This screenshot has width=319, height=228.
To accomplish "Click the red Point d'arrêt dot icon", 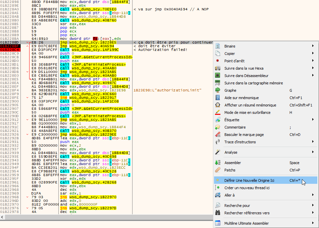I will coord(218,61).
